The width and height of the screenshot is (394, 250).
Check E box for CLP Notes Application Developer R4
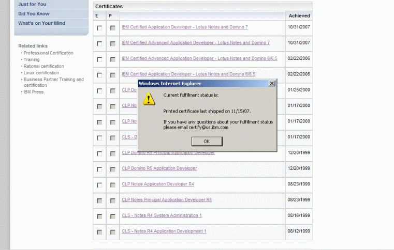(x=99, y=185)
